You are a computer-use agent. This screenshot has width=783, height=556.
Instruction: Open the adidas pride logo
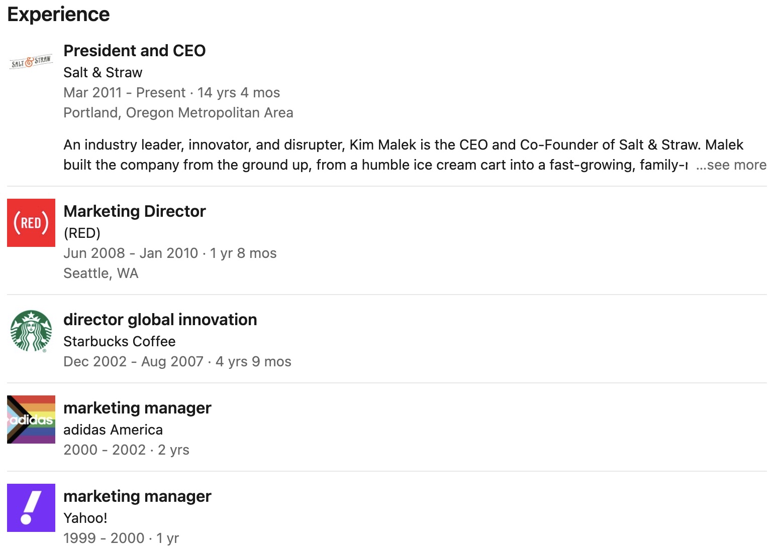pos(31,420)
